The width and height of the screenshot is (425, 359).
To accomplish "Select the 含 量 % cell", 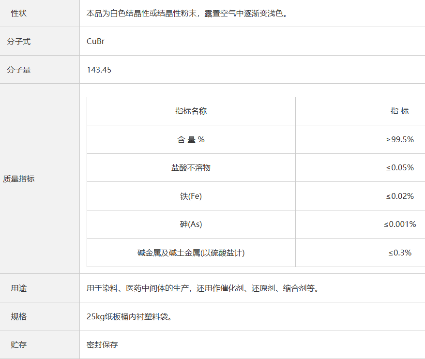I will [191, 139].
